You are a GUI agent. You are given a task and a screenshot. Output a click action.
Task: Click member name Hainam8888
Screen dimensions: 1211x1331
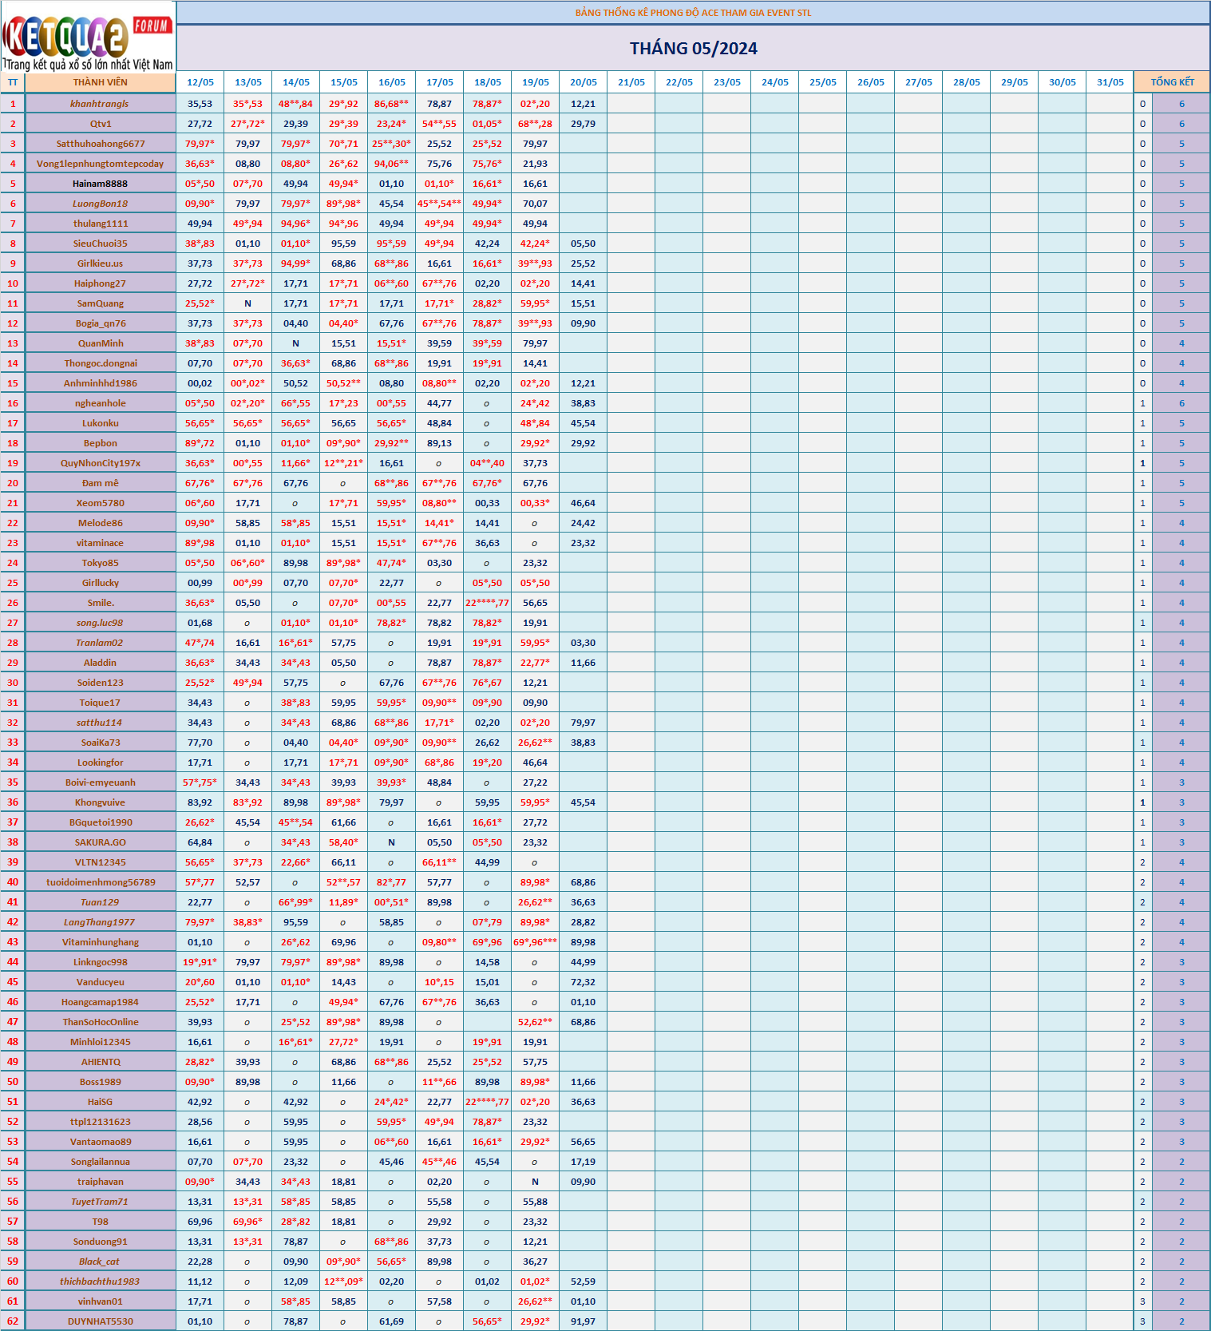(x=100, y=184)
